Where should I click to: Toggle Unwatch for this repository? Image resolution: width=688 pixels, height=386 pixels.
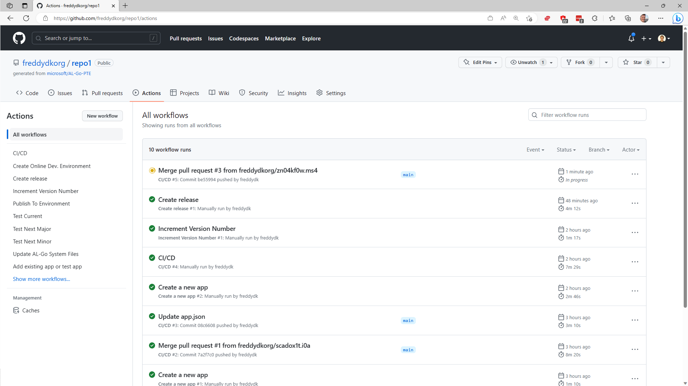pos(527,62)
